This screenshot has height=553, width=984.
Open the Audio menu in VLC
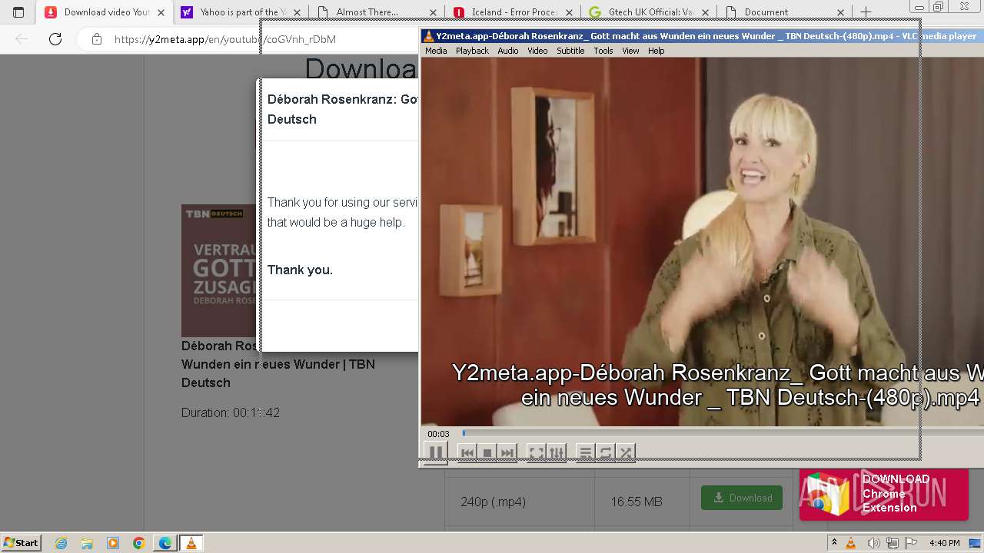pos(508,51)
